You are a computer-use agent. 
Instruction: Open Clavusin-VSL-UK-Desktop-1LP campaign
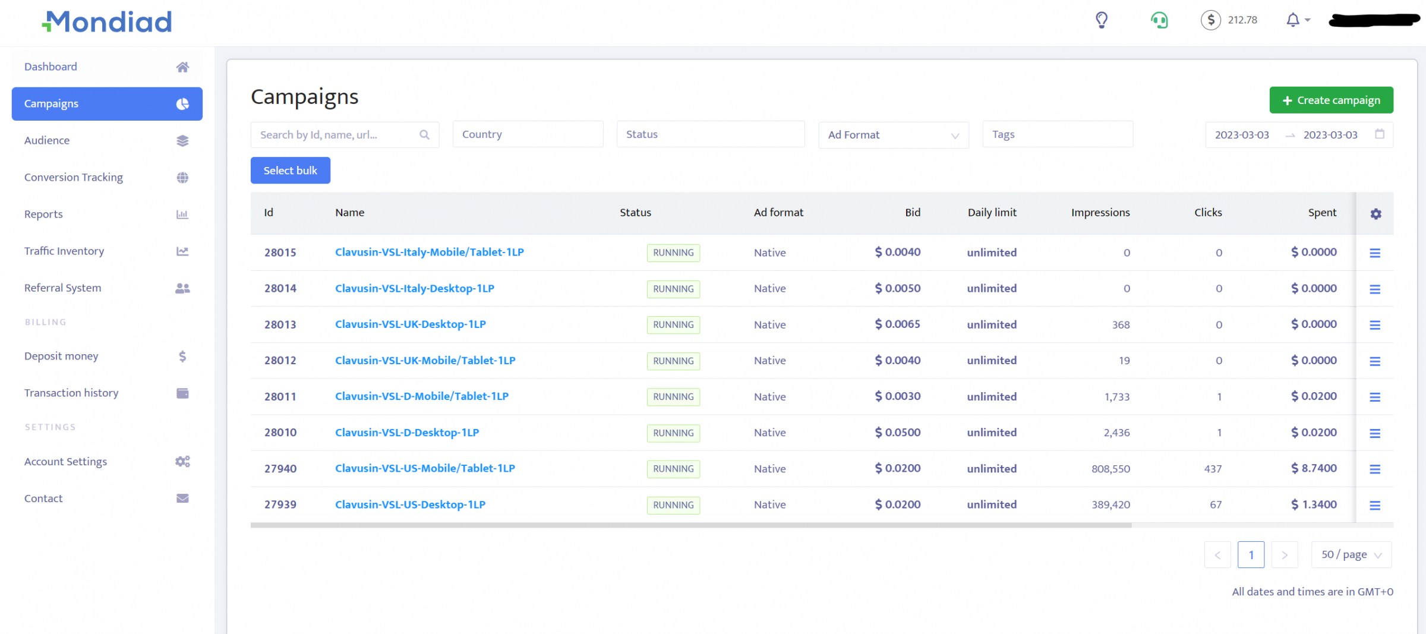coord(410,324)
